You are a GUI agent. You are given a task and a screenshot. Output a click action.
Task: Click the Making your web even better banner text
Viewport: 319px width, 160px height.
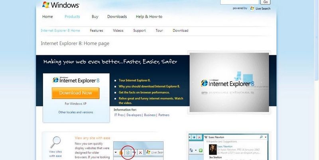point(110,62)
